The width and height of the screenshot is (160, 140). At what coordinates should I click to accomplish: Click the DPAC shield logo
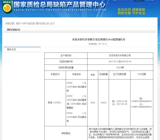[7, 7]
